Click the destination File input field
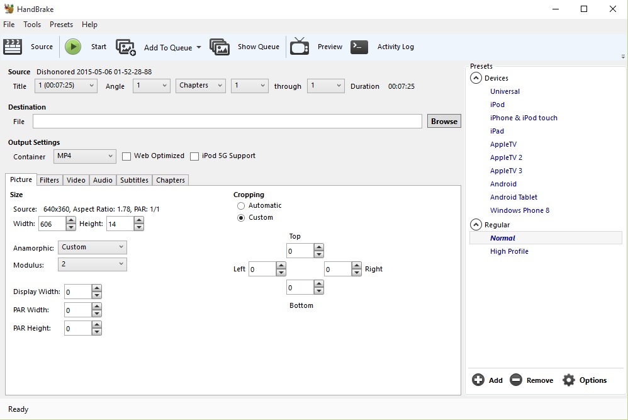 click(x=227, y=121)
